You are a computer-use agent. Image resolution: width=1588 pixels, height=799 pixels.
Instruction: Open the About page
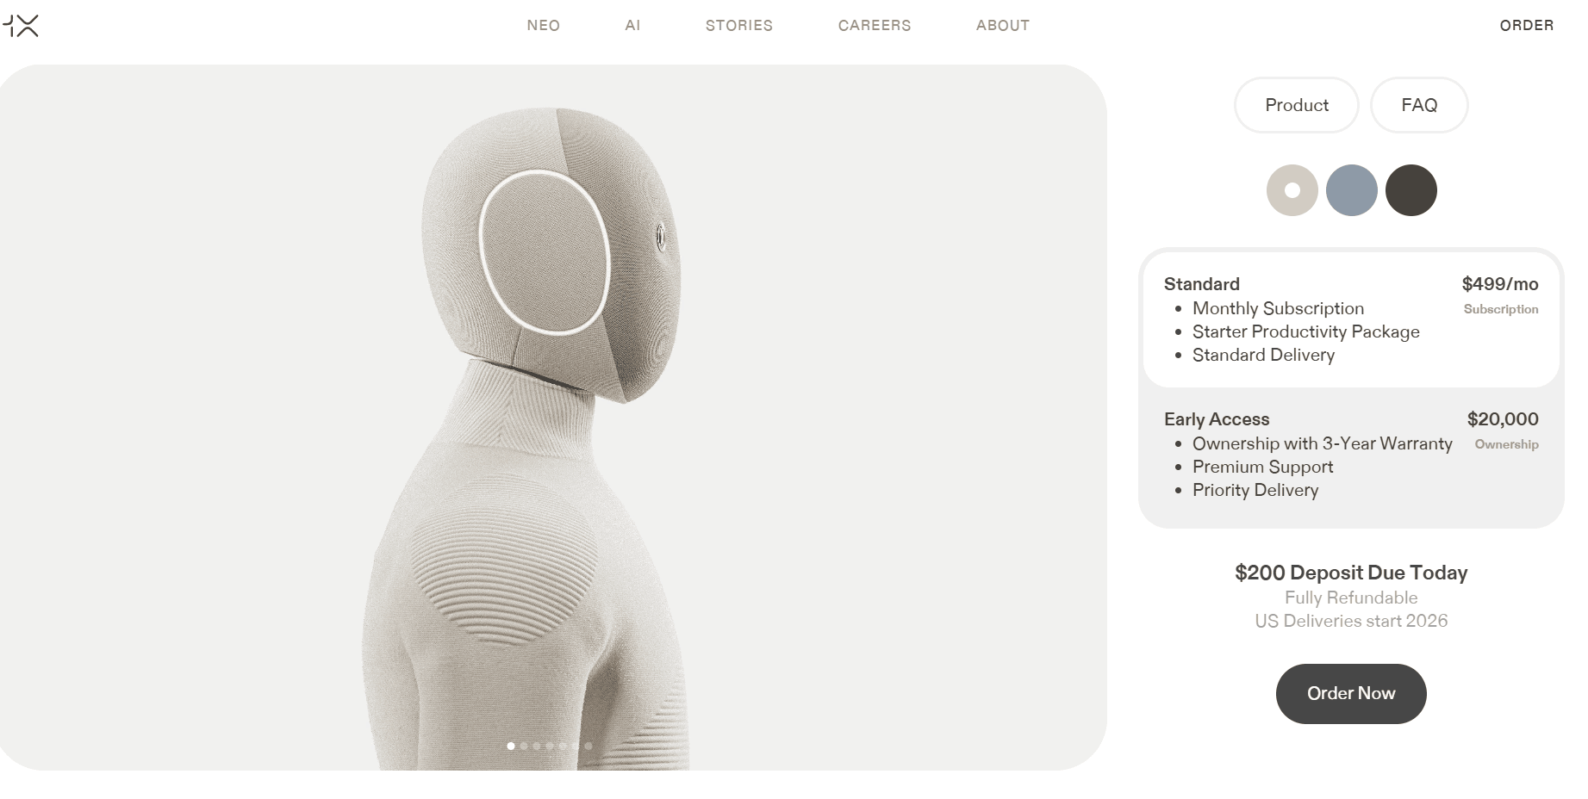[x=1003, y=26]
